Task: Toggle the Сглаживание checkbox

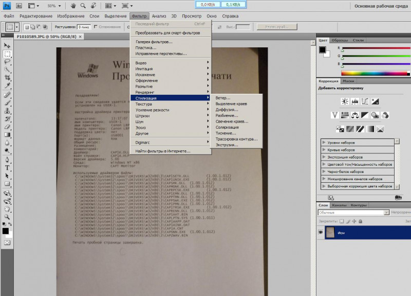Action: point(96,27)
